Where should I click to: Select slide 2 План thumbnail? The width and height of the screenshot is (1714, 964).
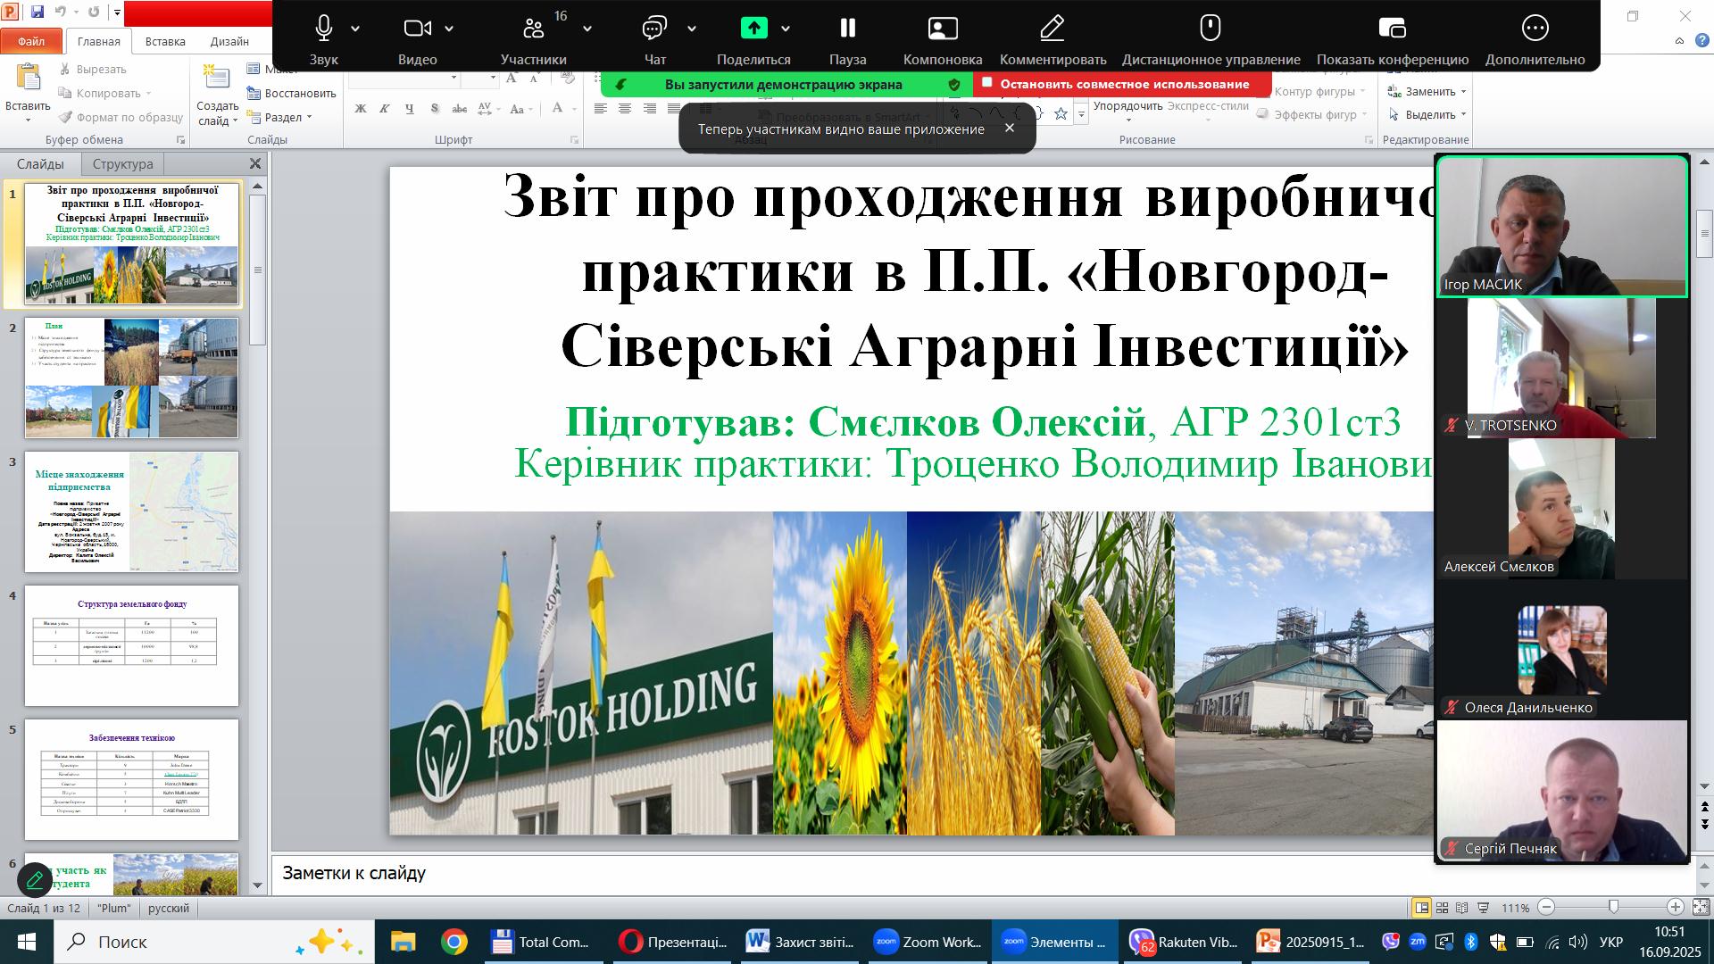click(131, 378)
